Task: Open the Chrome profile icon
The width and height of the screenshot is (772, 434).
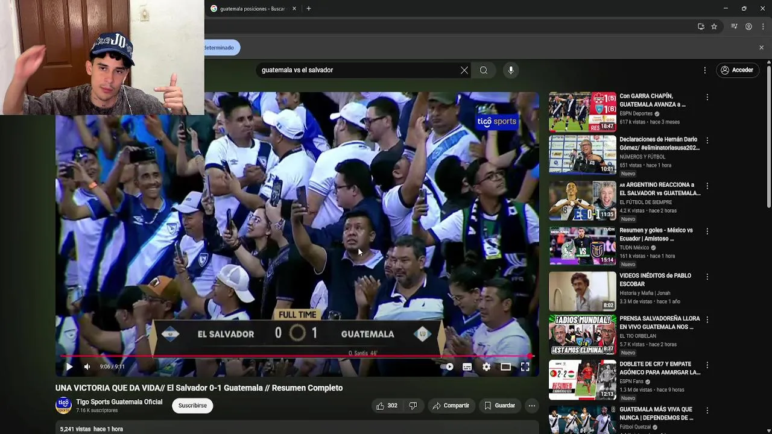Action: point(748,27)
